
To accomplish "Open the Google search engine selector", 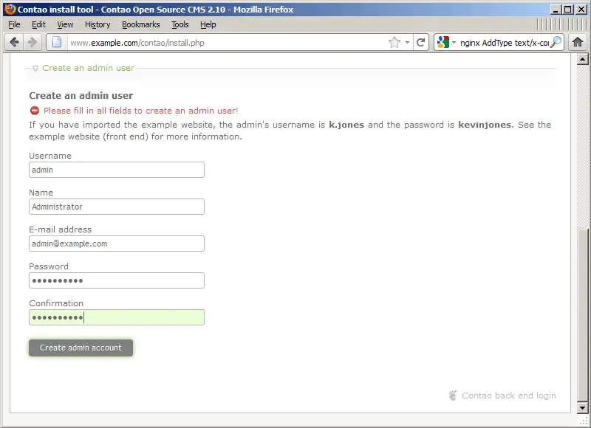I will [445, 43].
